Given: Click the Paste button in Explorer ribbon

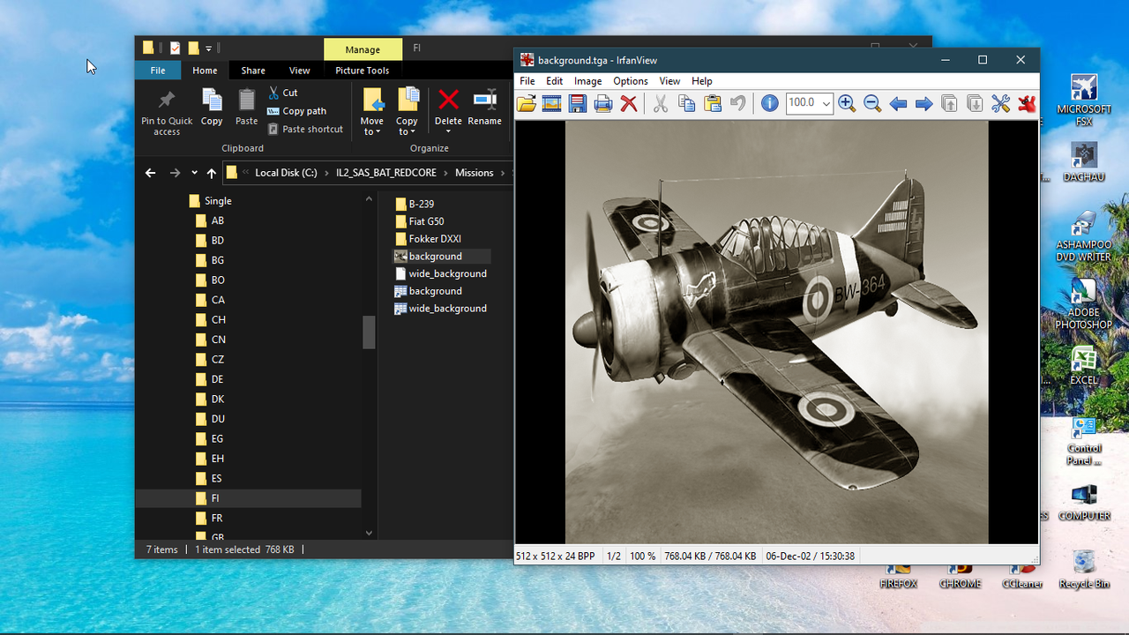Looking at the screenshot, I should pyautogui.click(x=247, y=108).
